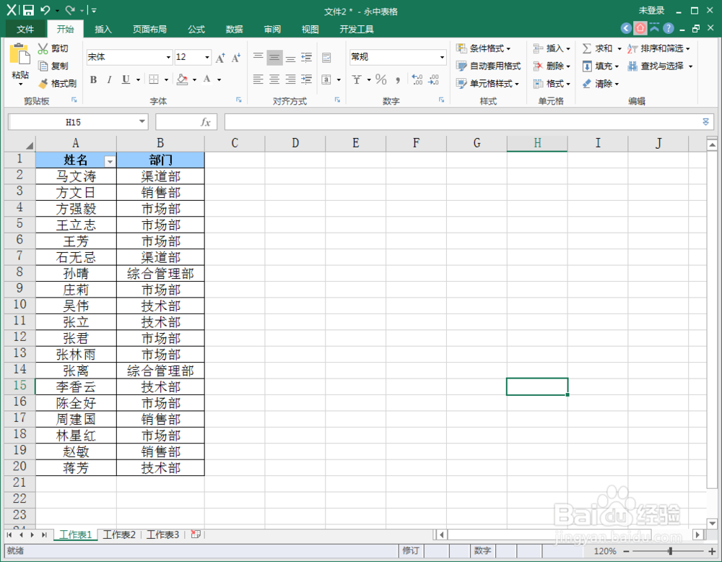Decrease font size with the smaller A icon

pyautogui.click(x=236, y=58)
